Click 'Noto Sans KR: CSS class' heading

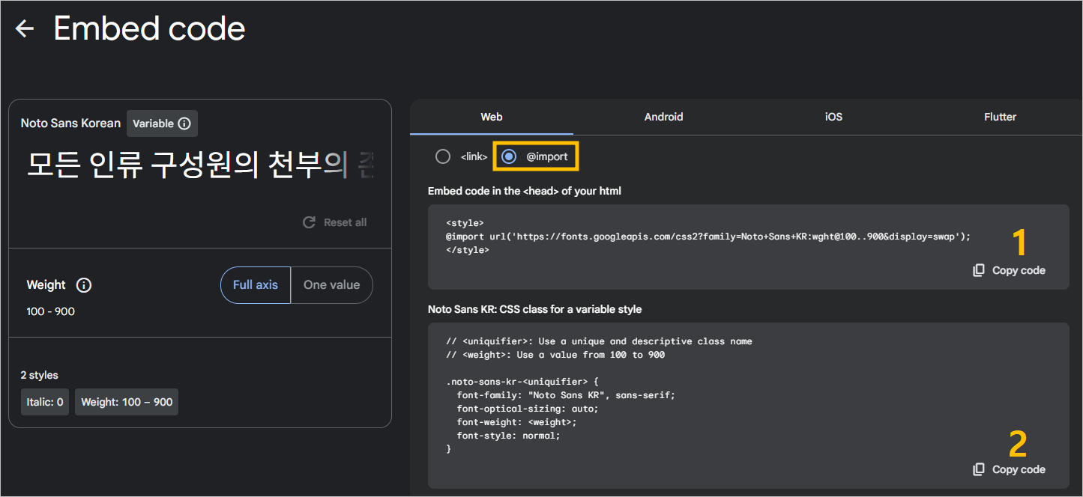coord(535,309)
